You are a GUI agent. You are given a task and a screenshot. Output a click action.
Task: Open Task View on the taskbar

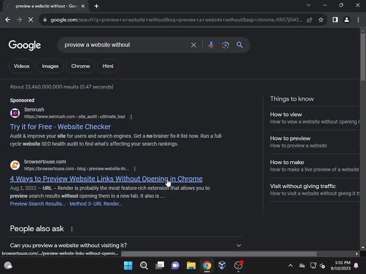click(x=160, y=265)
